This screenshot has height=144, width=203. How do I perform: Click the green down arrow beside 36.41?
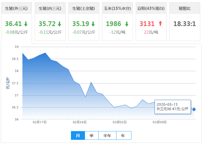pyautogui.click(x=26, y=24)
